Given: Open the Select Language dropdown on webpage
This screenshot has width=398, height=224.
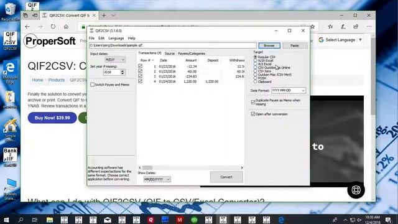Looking at the screenshot, I should [x=340, y=40].
